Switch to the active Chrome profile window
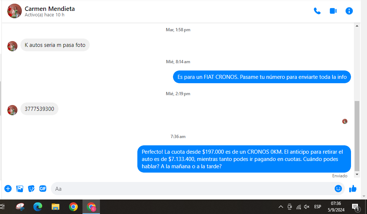The image size is (367, 214). click(91, 207)
